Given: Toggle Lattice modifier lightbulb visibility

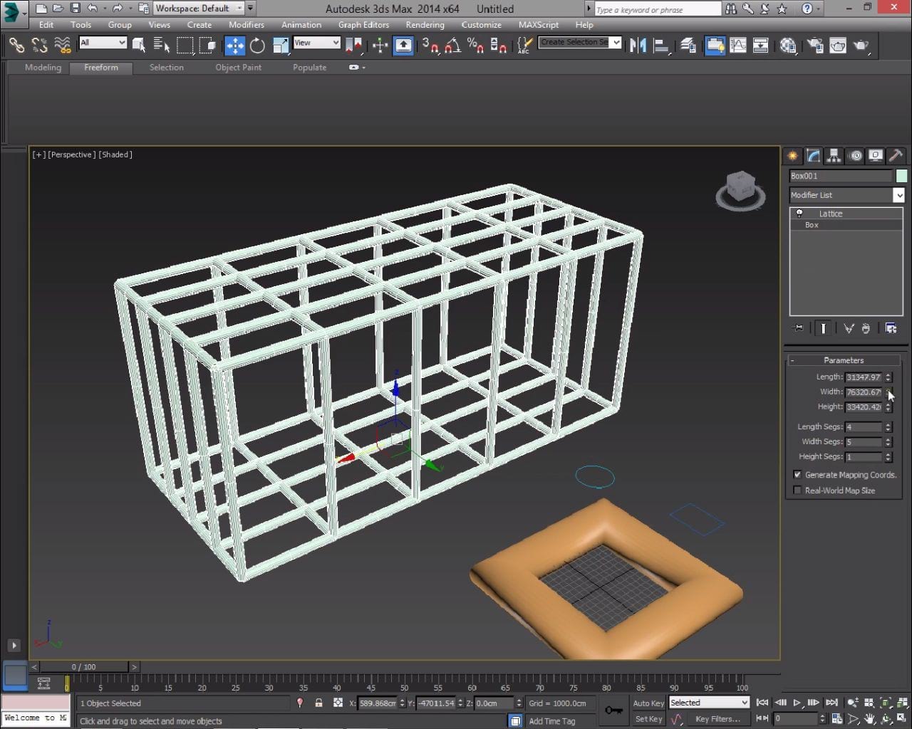Looking at the screenshot, I should click(799, 214).
